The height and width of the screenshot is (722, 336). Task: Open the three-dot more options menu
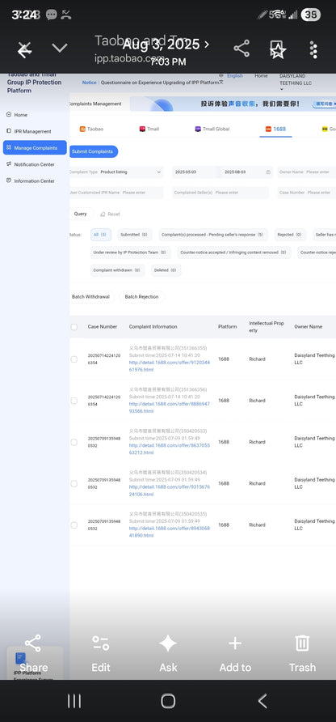coord(313,49)
